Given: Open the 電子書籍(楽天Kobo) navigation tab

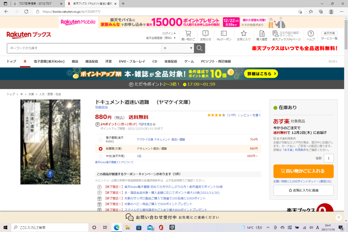Looking at the screenshot, I should [49, 61].
